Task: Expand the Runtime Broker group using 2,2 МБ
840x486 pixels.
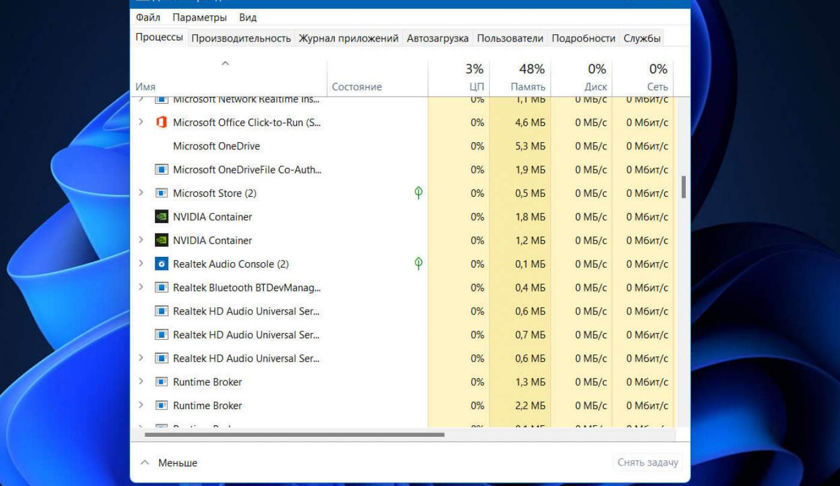Action: [x=141, y=405]
